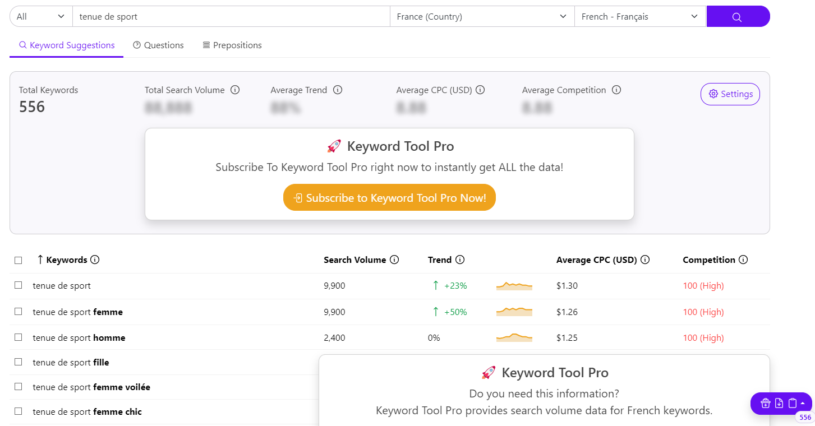The height and width of the screenshot is (426, 815).
Task: Click the Total Keywords 556 figure
Action: (32, 106)
